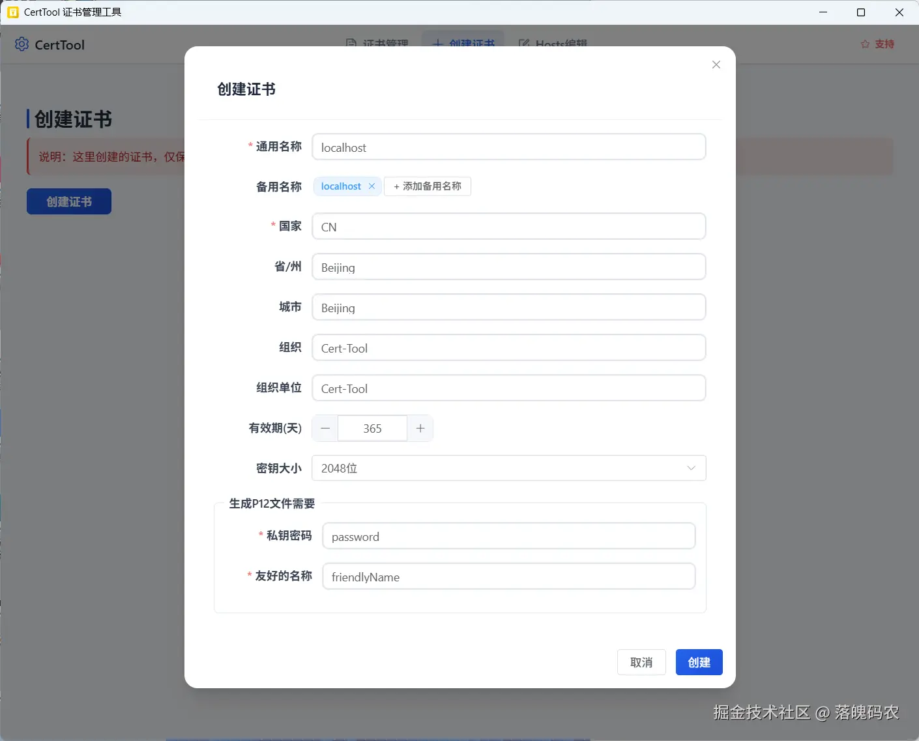Click the 365 validity days field

coord(373,428)
